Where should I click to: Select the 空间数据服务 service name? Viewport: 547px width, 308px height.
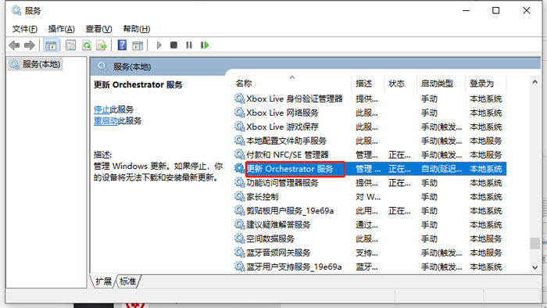[x=270, y=238]
